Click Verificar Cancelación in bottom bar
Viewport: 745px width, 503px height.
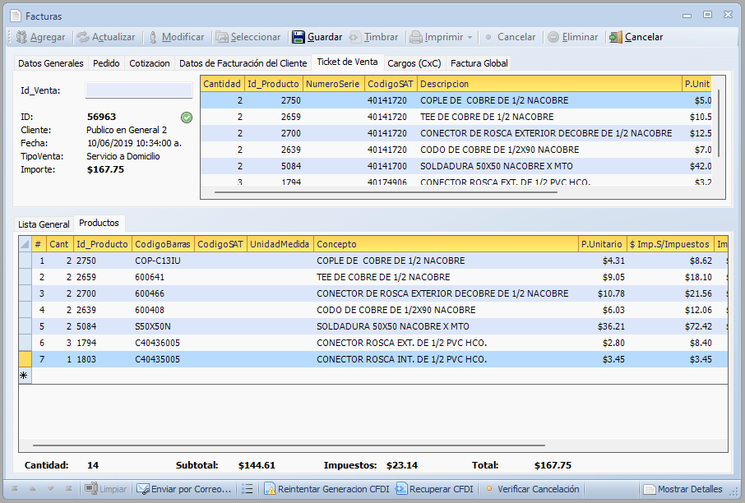[x=538, y=489]
